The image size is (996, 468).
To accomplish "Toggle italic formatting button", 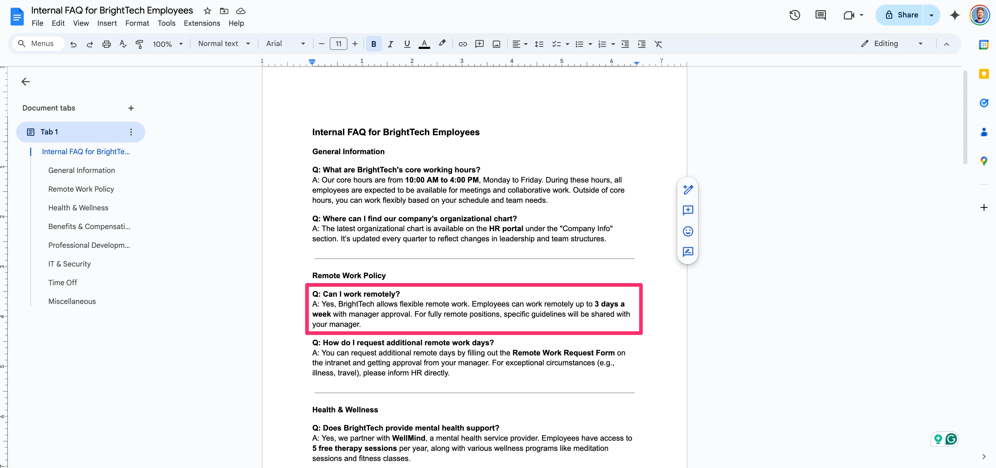I will point(390,44).
